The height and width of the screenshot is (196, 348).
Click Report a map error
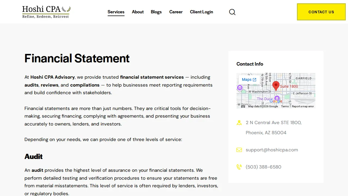[x=303, y=106]
